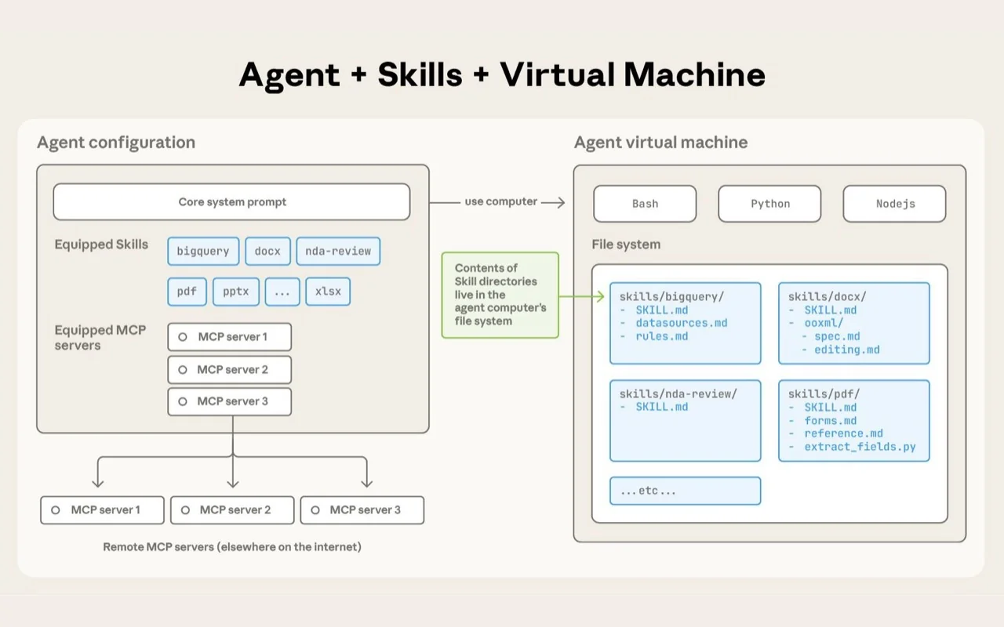1004x627 pixels.
Task: Open datasources.md under skills/bigquery/
Action: [x=682, y=323]
